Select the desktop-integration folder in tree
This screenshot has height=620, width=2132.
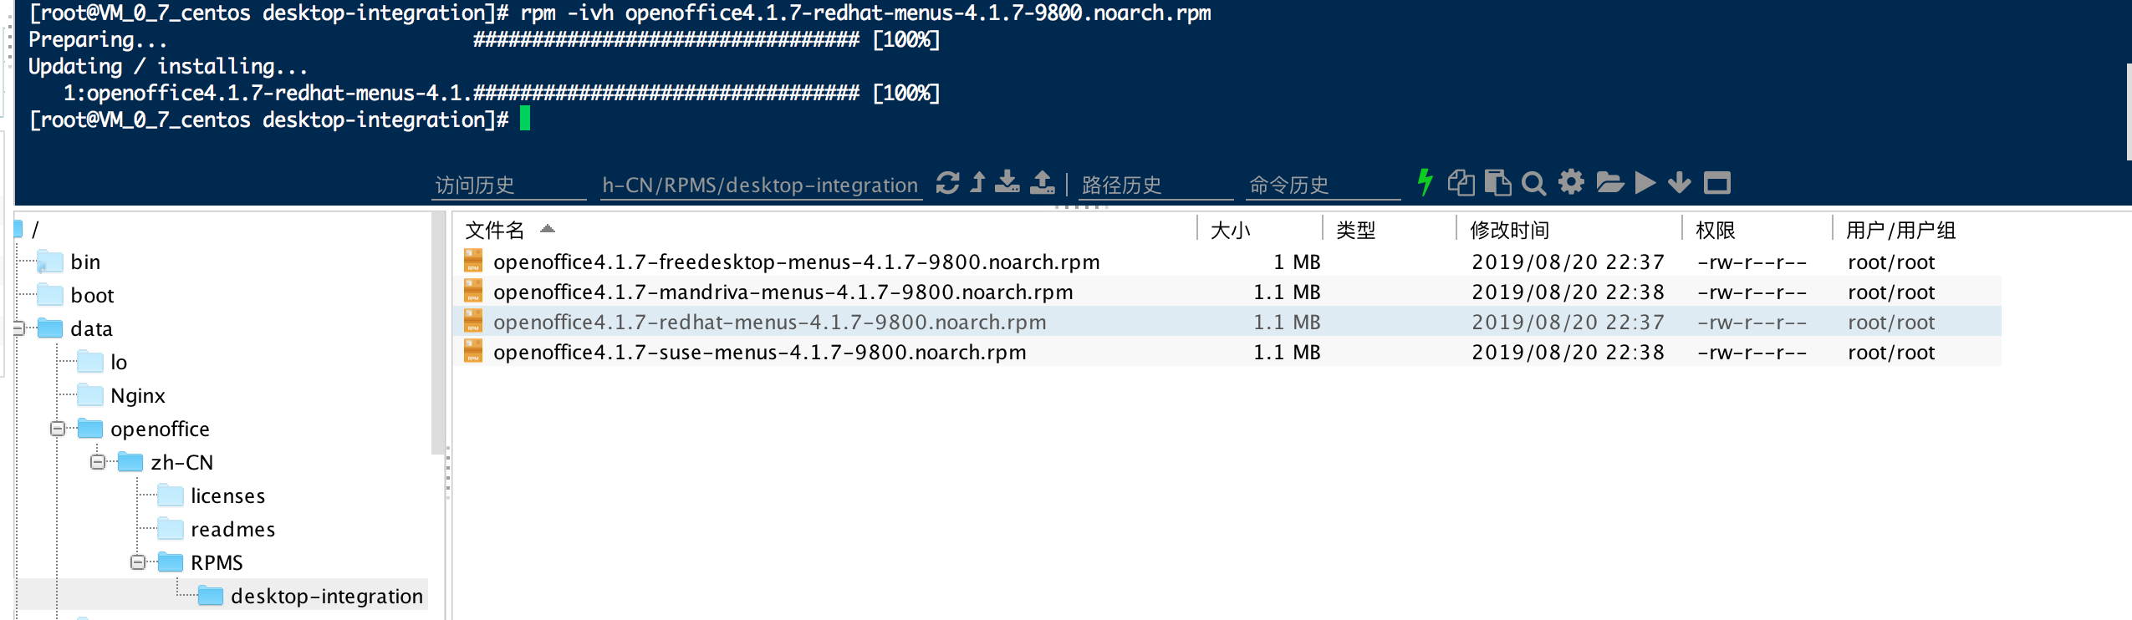327,596
